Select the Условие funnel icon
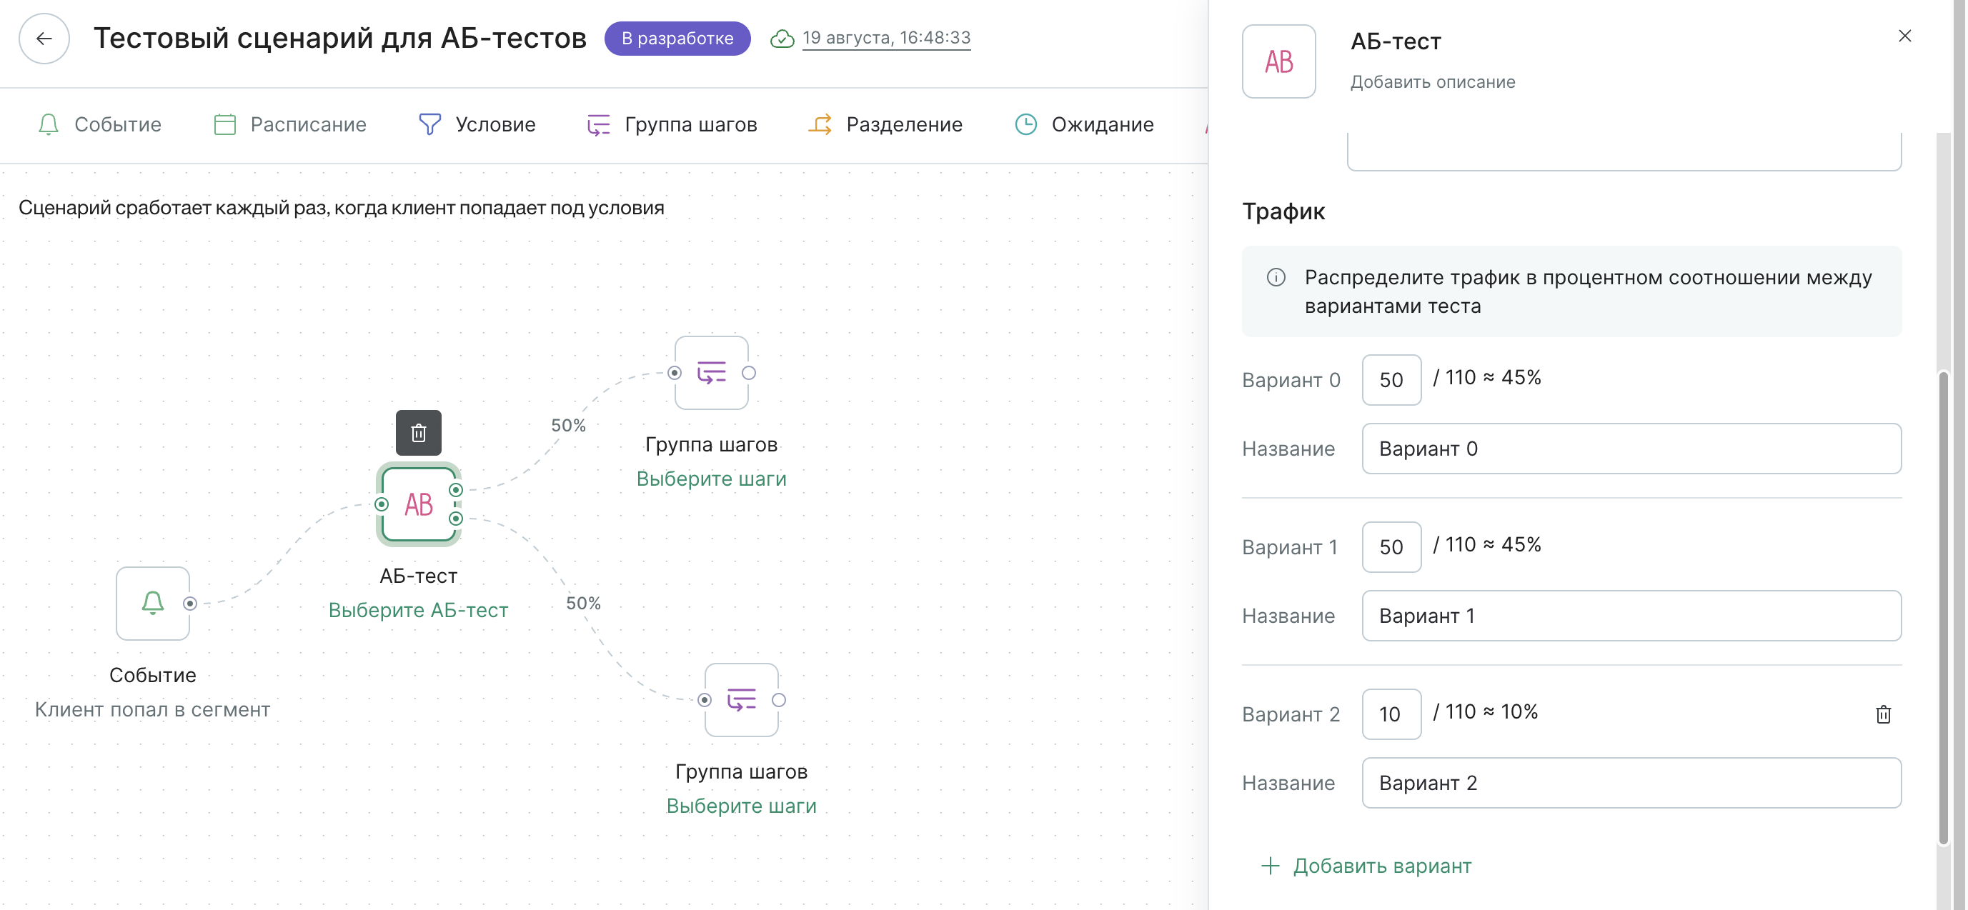1968x910 pixels. click(x=429, y=124)
